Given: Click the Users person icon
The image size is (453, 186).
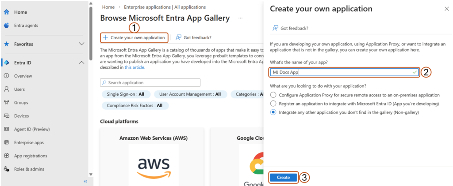Looking at the screenshot, I should coord(7,89).
